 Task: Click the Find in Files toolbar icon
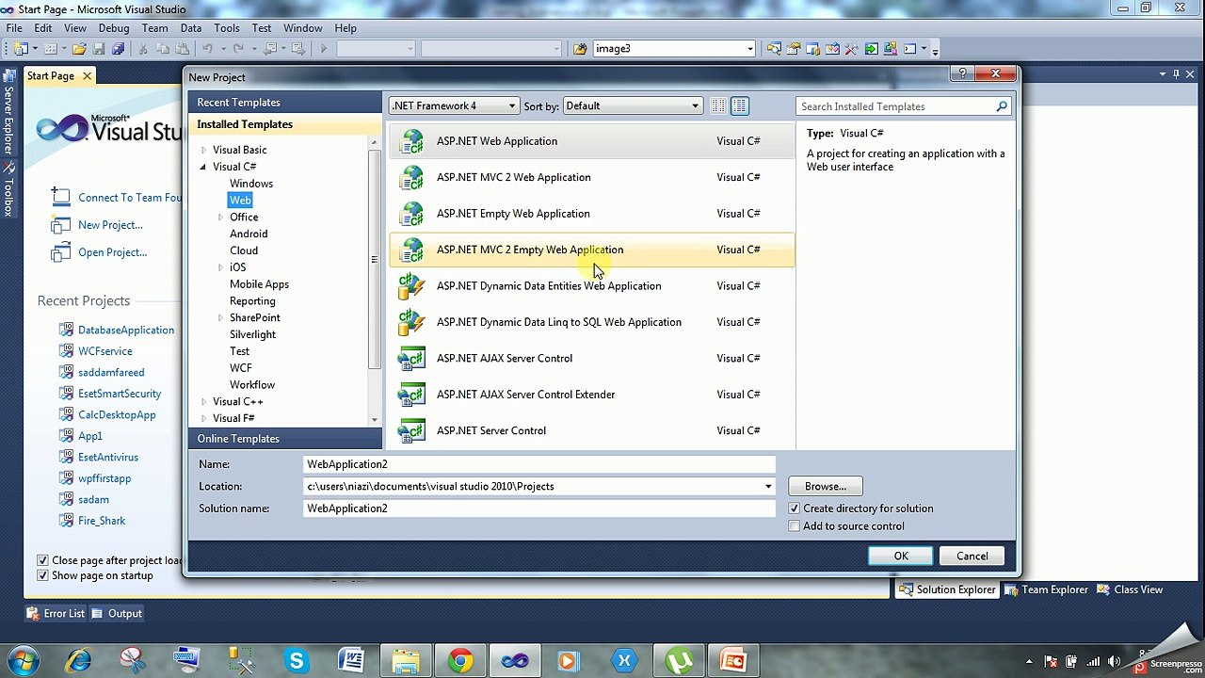[x=580, y=49]
